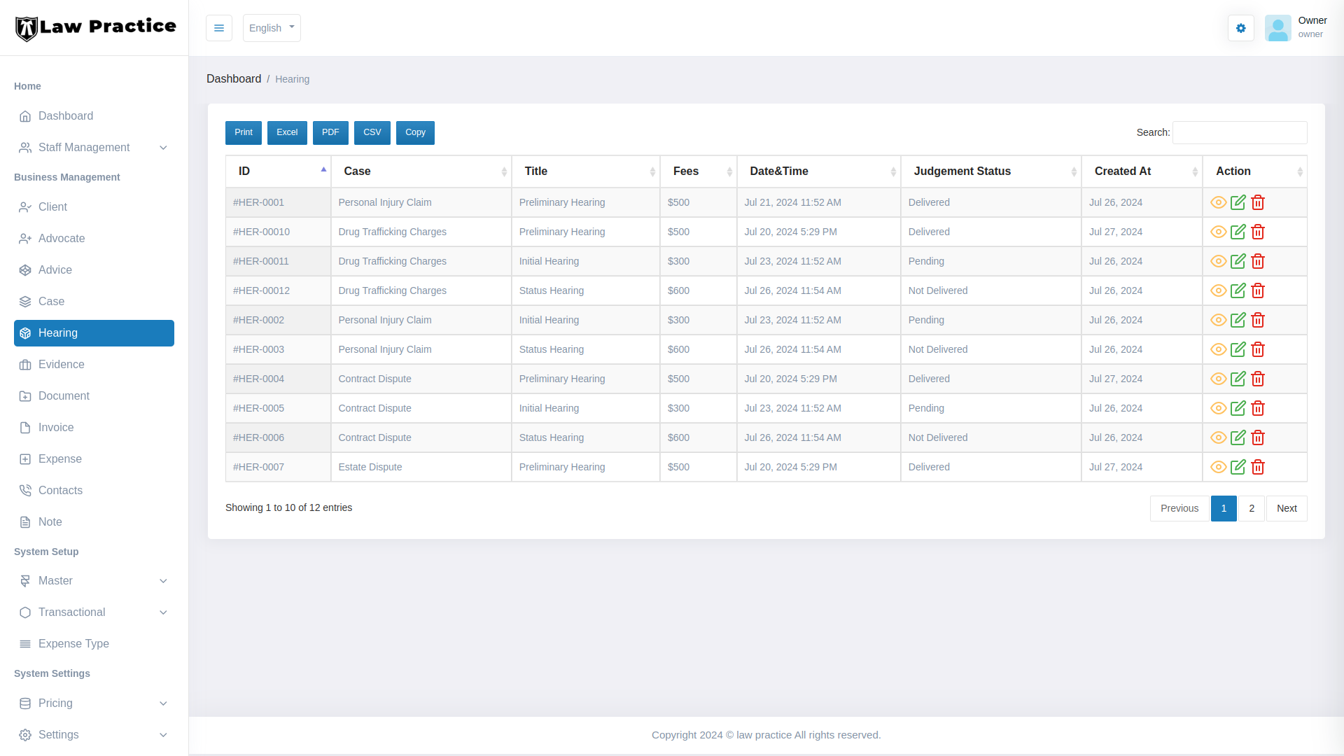Delete hearing #HER-00011 via trash icon
Image resolution: width=1344 pixels, height=756 pixels.
coord(1258,261)
